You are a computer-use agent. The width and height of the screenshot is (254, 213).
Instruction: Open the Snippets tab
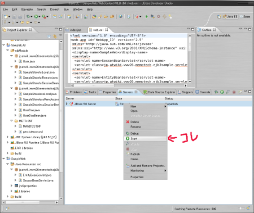pos(186,92)
